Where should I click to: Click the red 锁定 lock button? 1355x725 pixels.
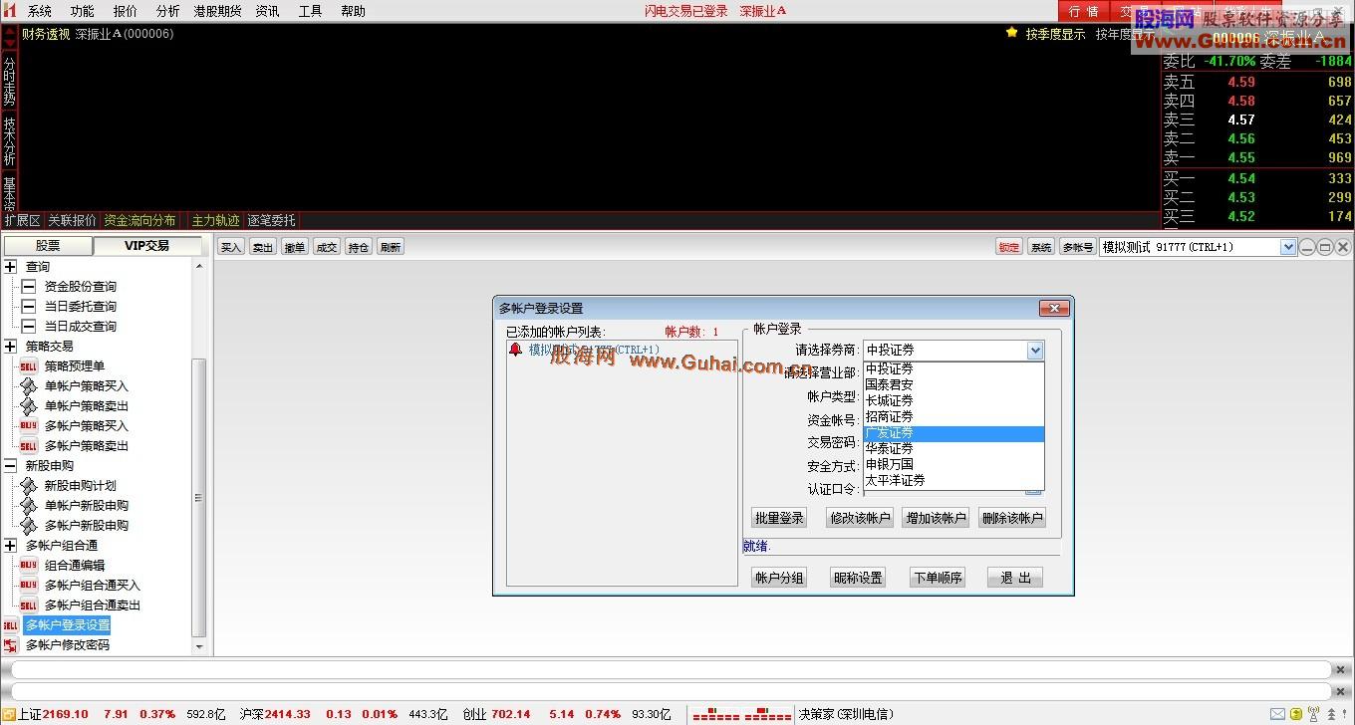(1009, 247)
